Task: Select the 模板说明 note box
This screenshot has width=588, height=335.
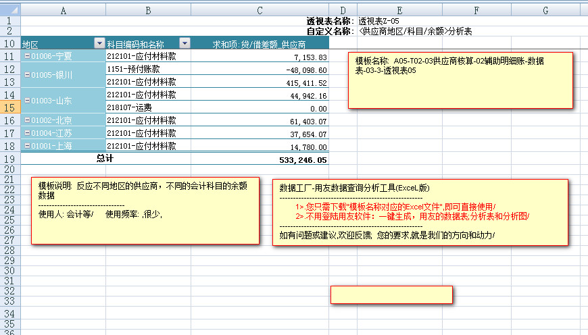Action: pyautogui.click(x=145, y=210)
